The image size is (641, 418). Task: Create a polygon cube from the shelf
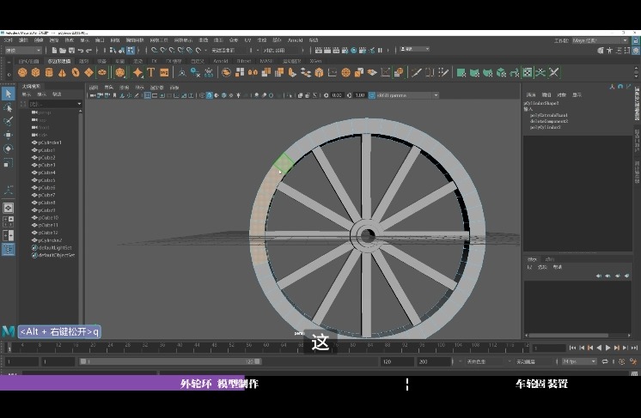coord(36,73)
